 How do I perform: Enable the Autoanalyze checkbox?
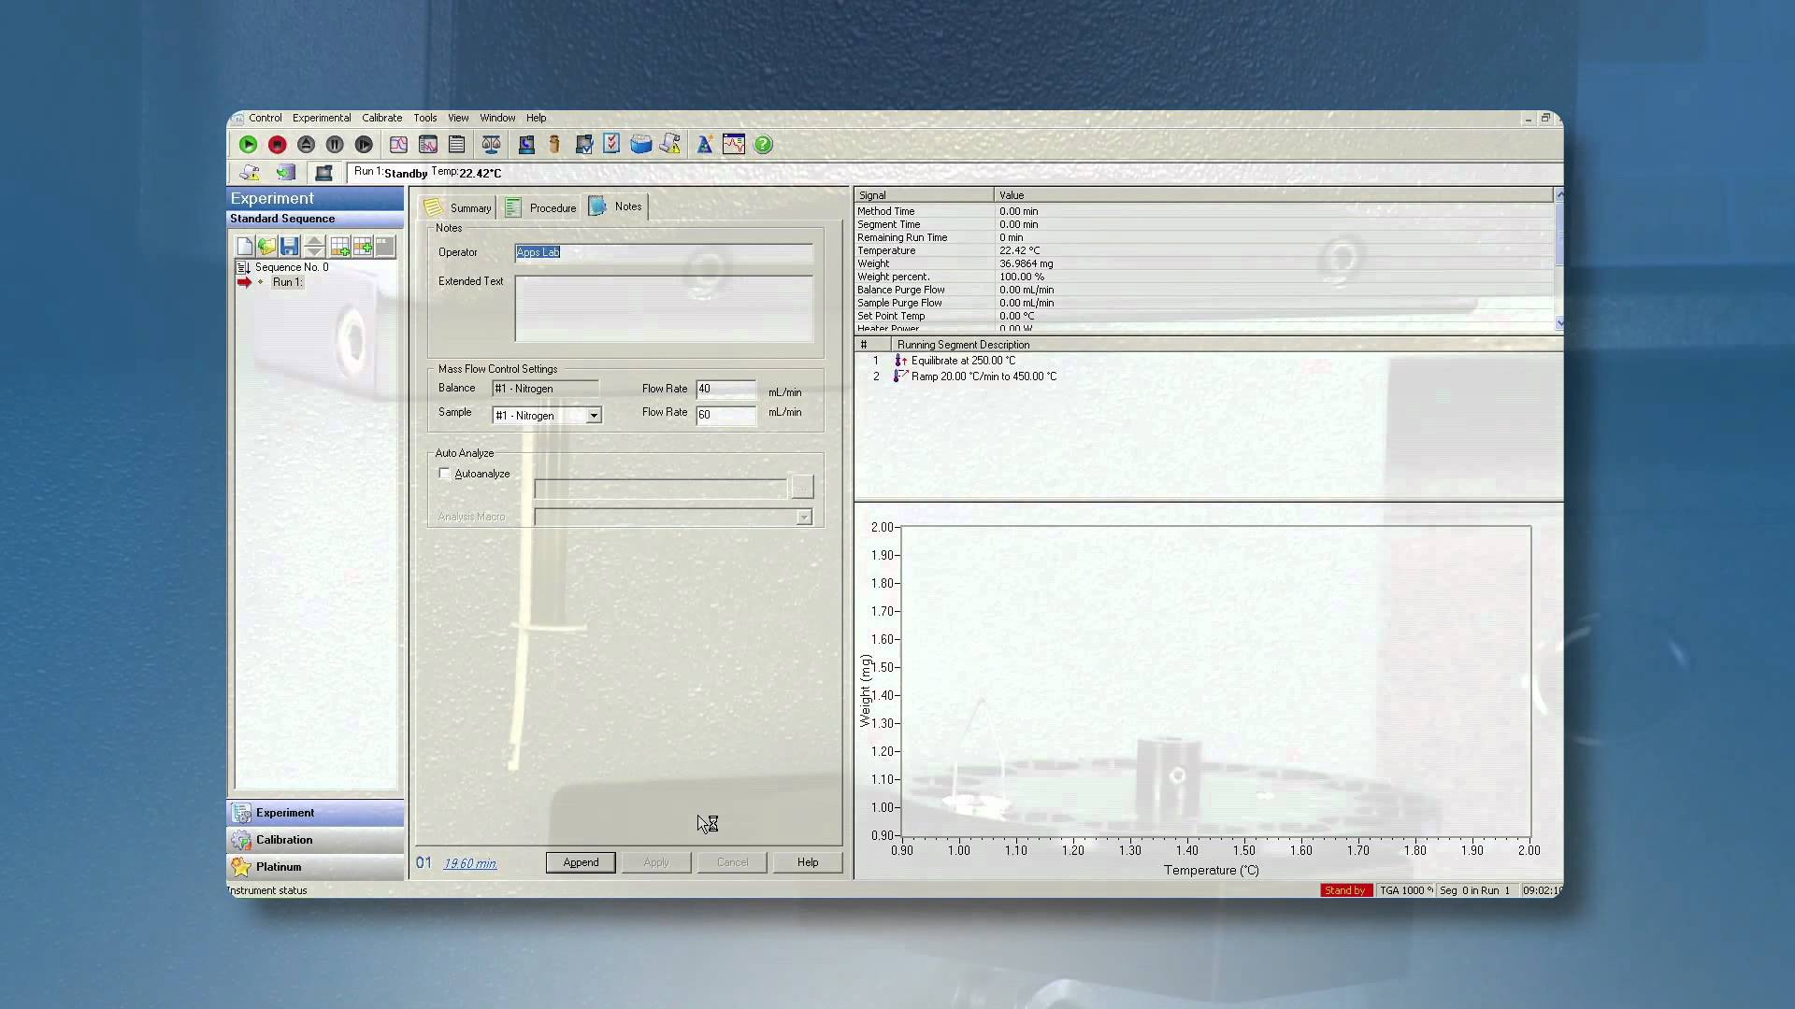click(445, 474)
